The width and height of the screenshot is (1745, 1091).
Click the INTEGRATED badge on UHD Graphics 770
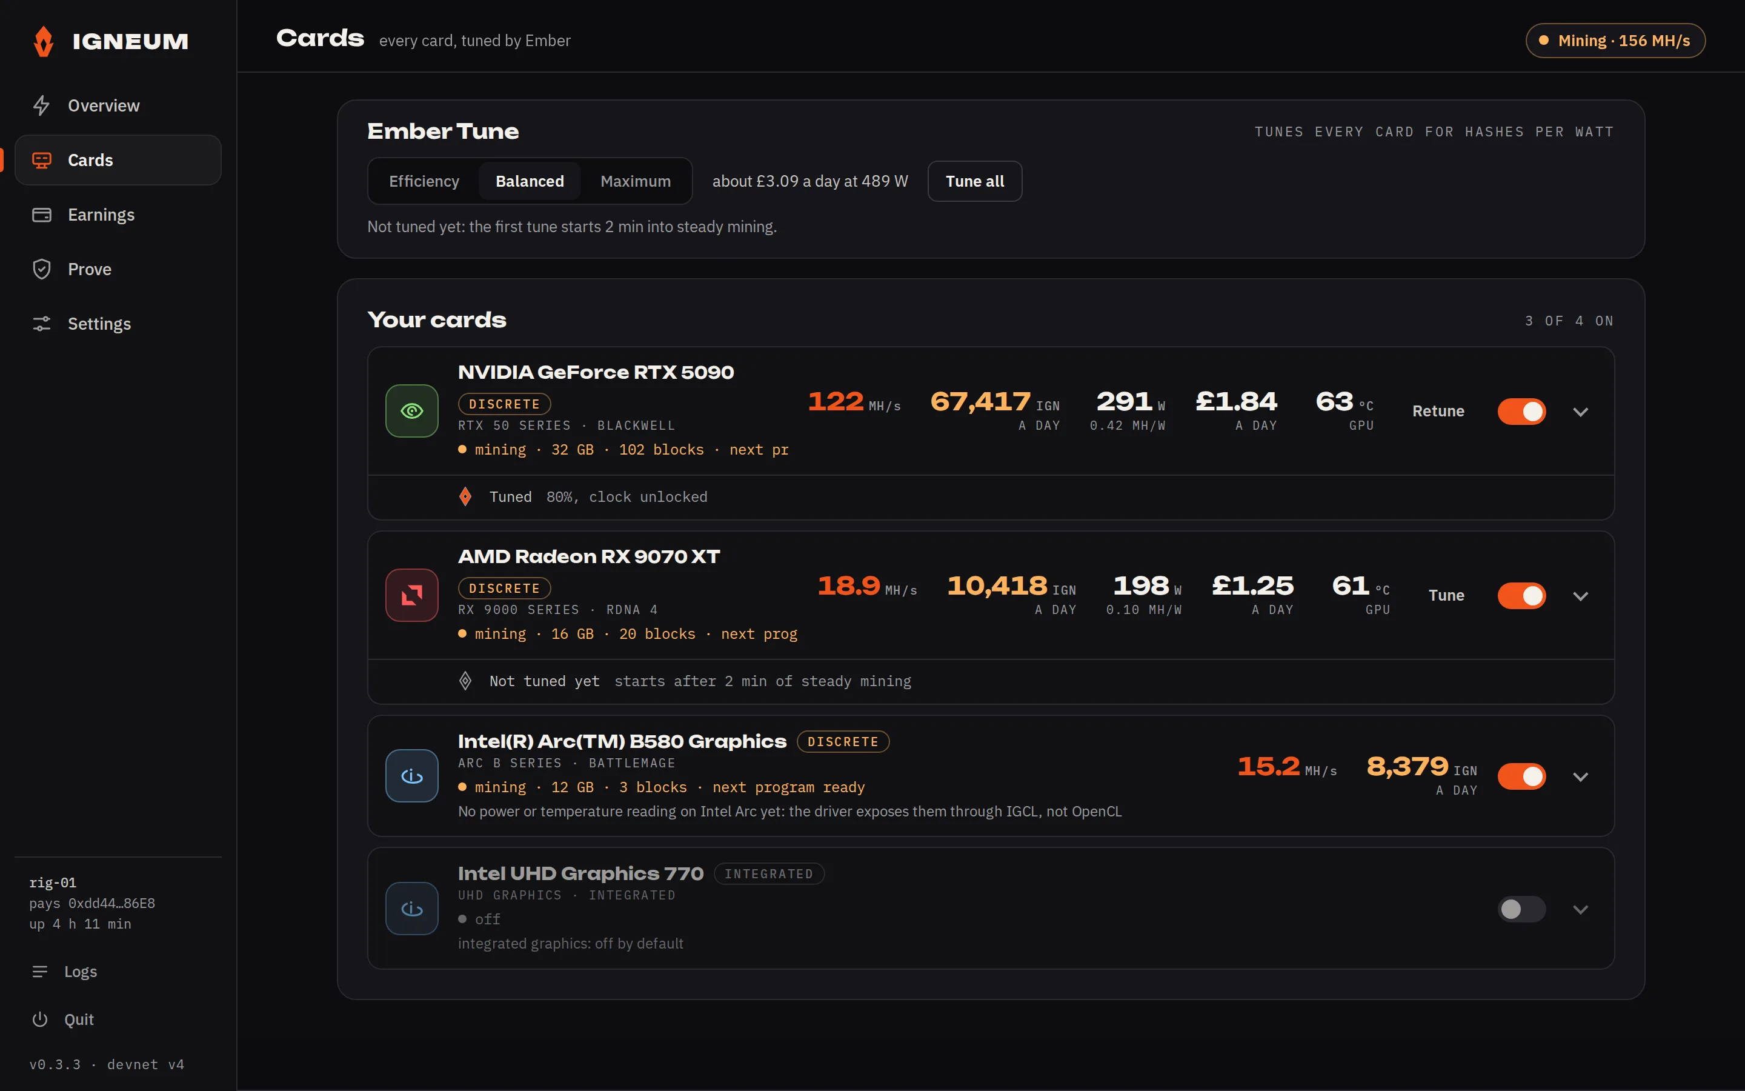coord(769,874)
